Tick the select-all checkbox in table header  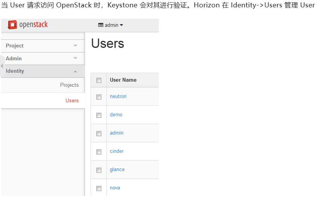99,80
